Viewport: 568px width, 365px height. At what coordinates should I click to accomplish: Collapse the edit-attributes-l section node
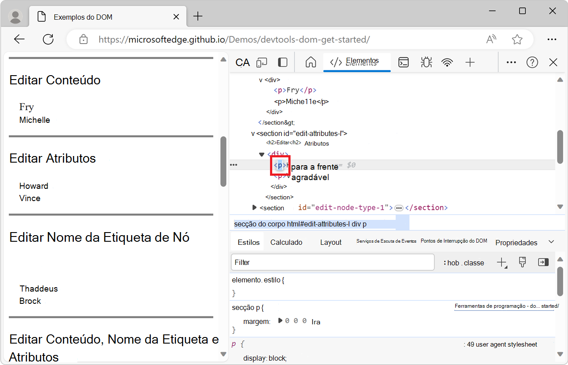coord(252,133)
